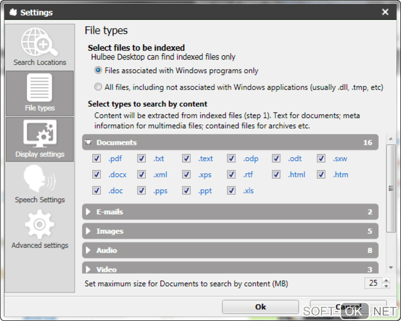Viewport: 401px width, 321px height.
Task: Click scrollbar down arrow in types list
Action: pyautogui.click(x=391, y=267)
